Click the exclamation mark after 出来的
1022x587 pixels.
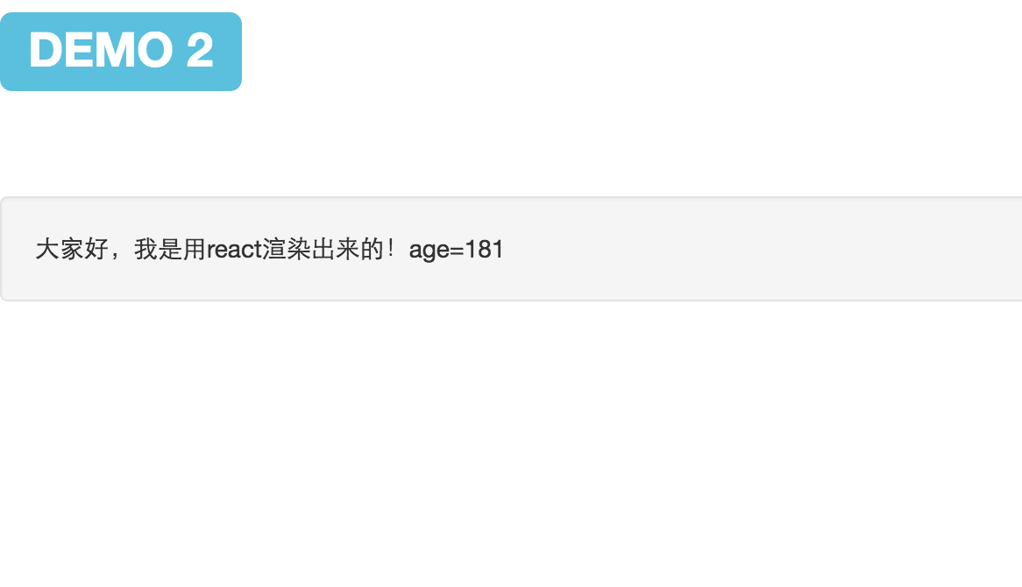[x=391, y=250]
